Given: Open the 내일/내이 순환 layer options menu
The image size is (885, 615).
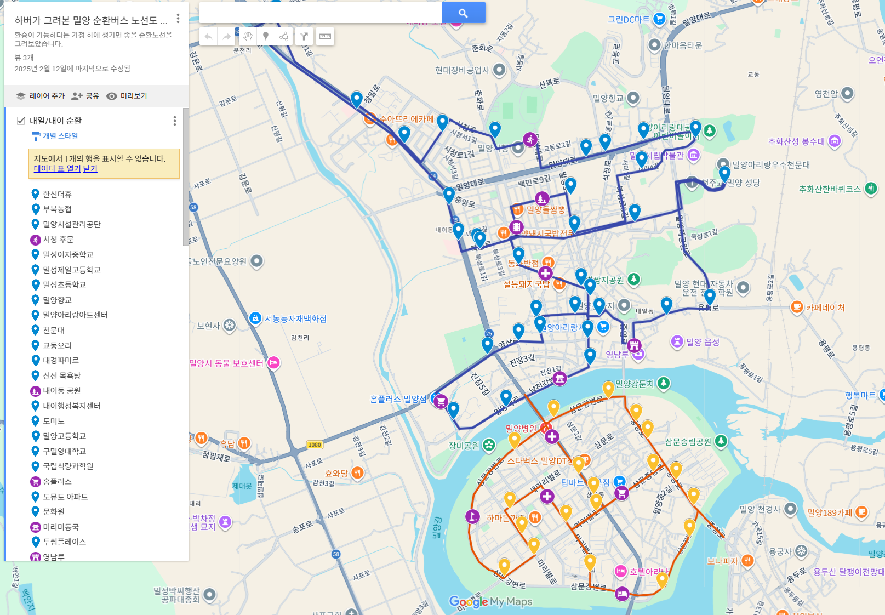Looking at the screenshot, I should click(175, 121).
